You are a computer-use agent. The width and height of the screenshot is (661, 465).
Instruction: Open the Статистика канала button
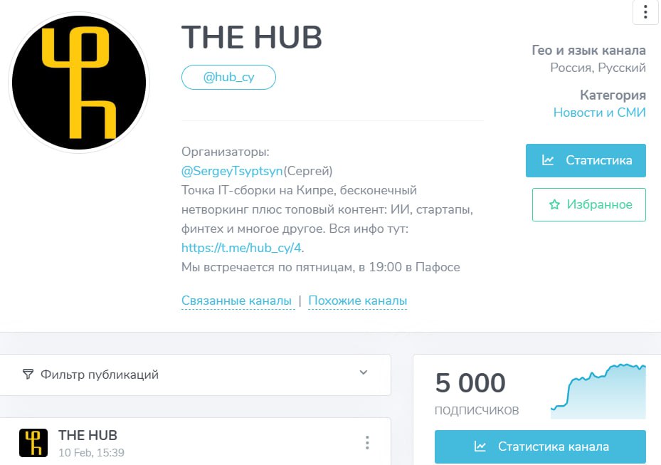(x=540, y=446)
